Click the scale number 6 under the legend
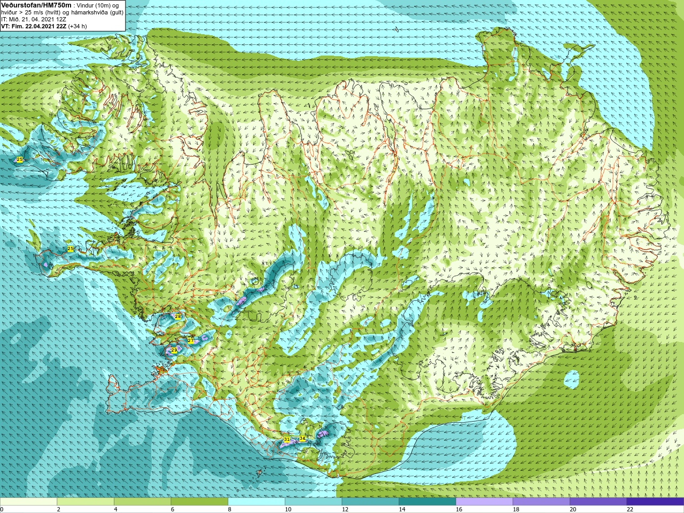Image resolution: width=684 pixels, height=513 pixels. point(173,509)
